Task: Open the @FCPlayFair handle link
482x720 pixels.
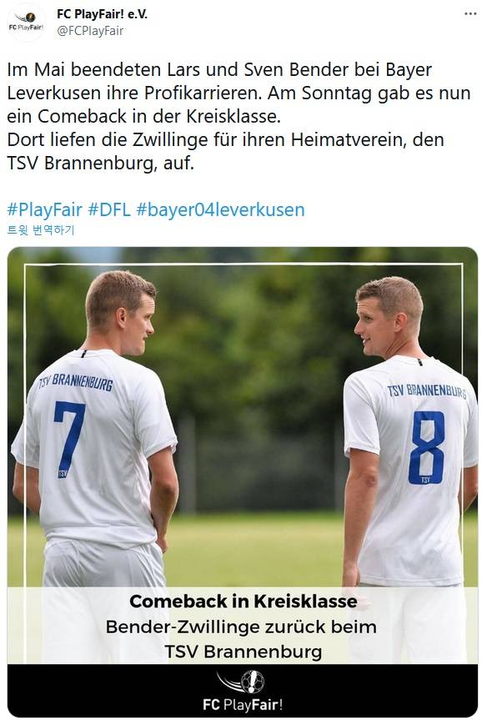Action: [90, 31]
